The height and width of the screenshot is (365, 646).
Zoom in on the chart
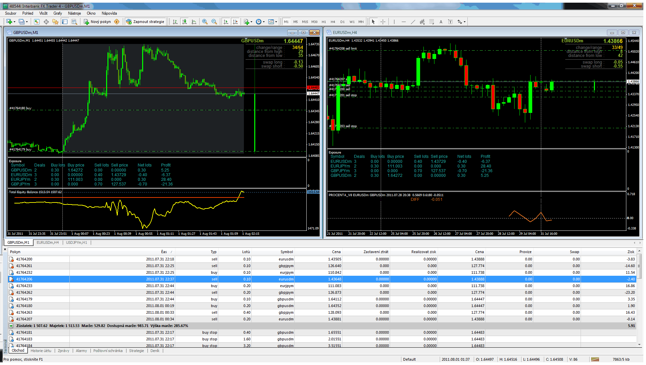[x=205, y=22]
